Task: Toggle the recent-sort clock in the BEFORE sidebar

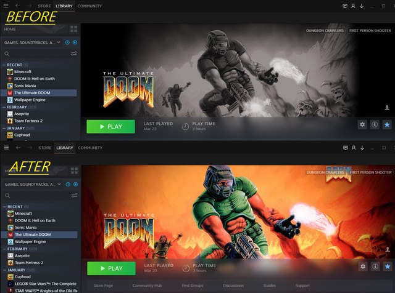Action: 67,42
